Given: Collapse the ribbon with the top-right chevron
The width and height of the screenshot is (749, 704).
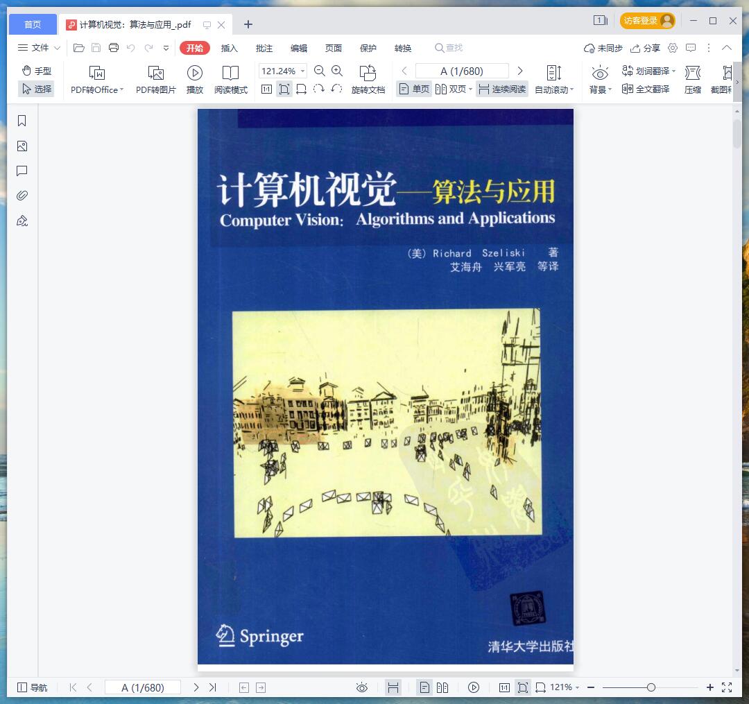Looking at the screenshot, I should tap(727, 48).
